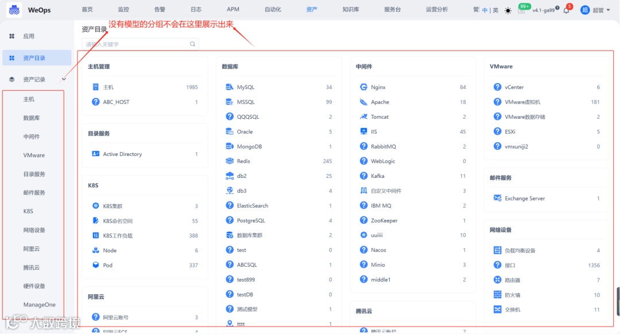This screenshot has width=620, height=334.
Task: Click the MySQL database icon
Action: pyautogui.click(x=229, y=87)
